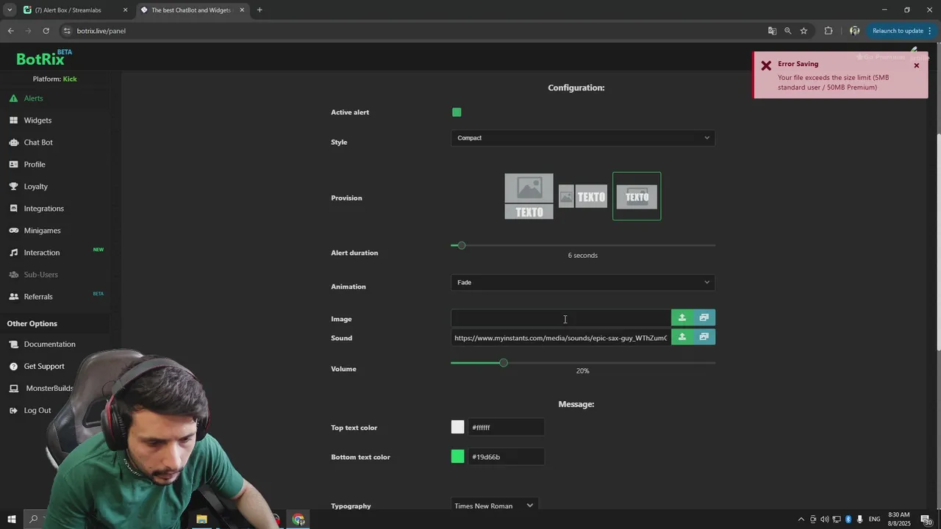
Task: Open sound gallery icon in Sound row
Action: [704, 337]
